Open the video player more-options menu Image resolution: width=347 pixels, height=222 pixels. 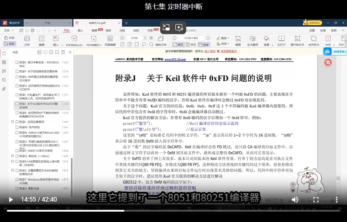click(337, 200)
